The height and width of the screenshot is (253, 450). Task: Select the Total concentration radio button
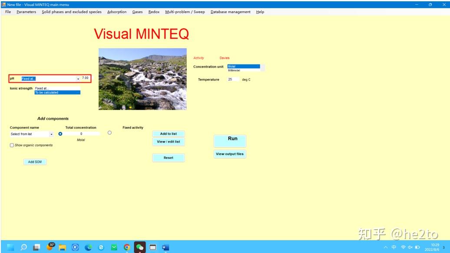60,133
